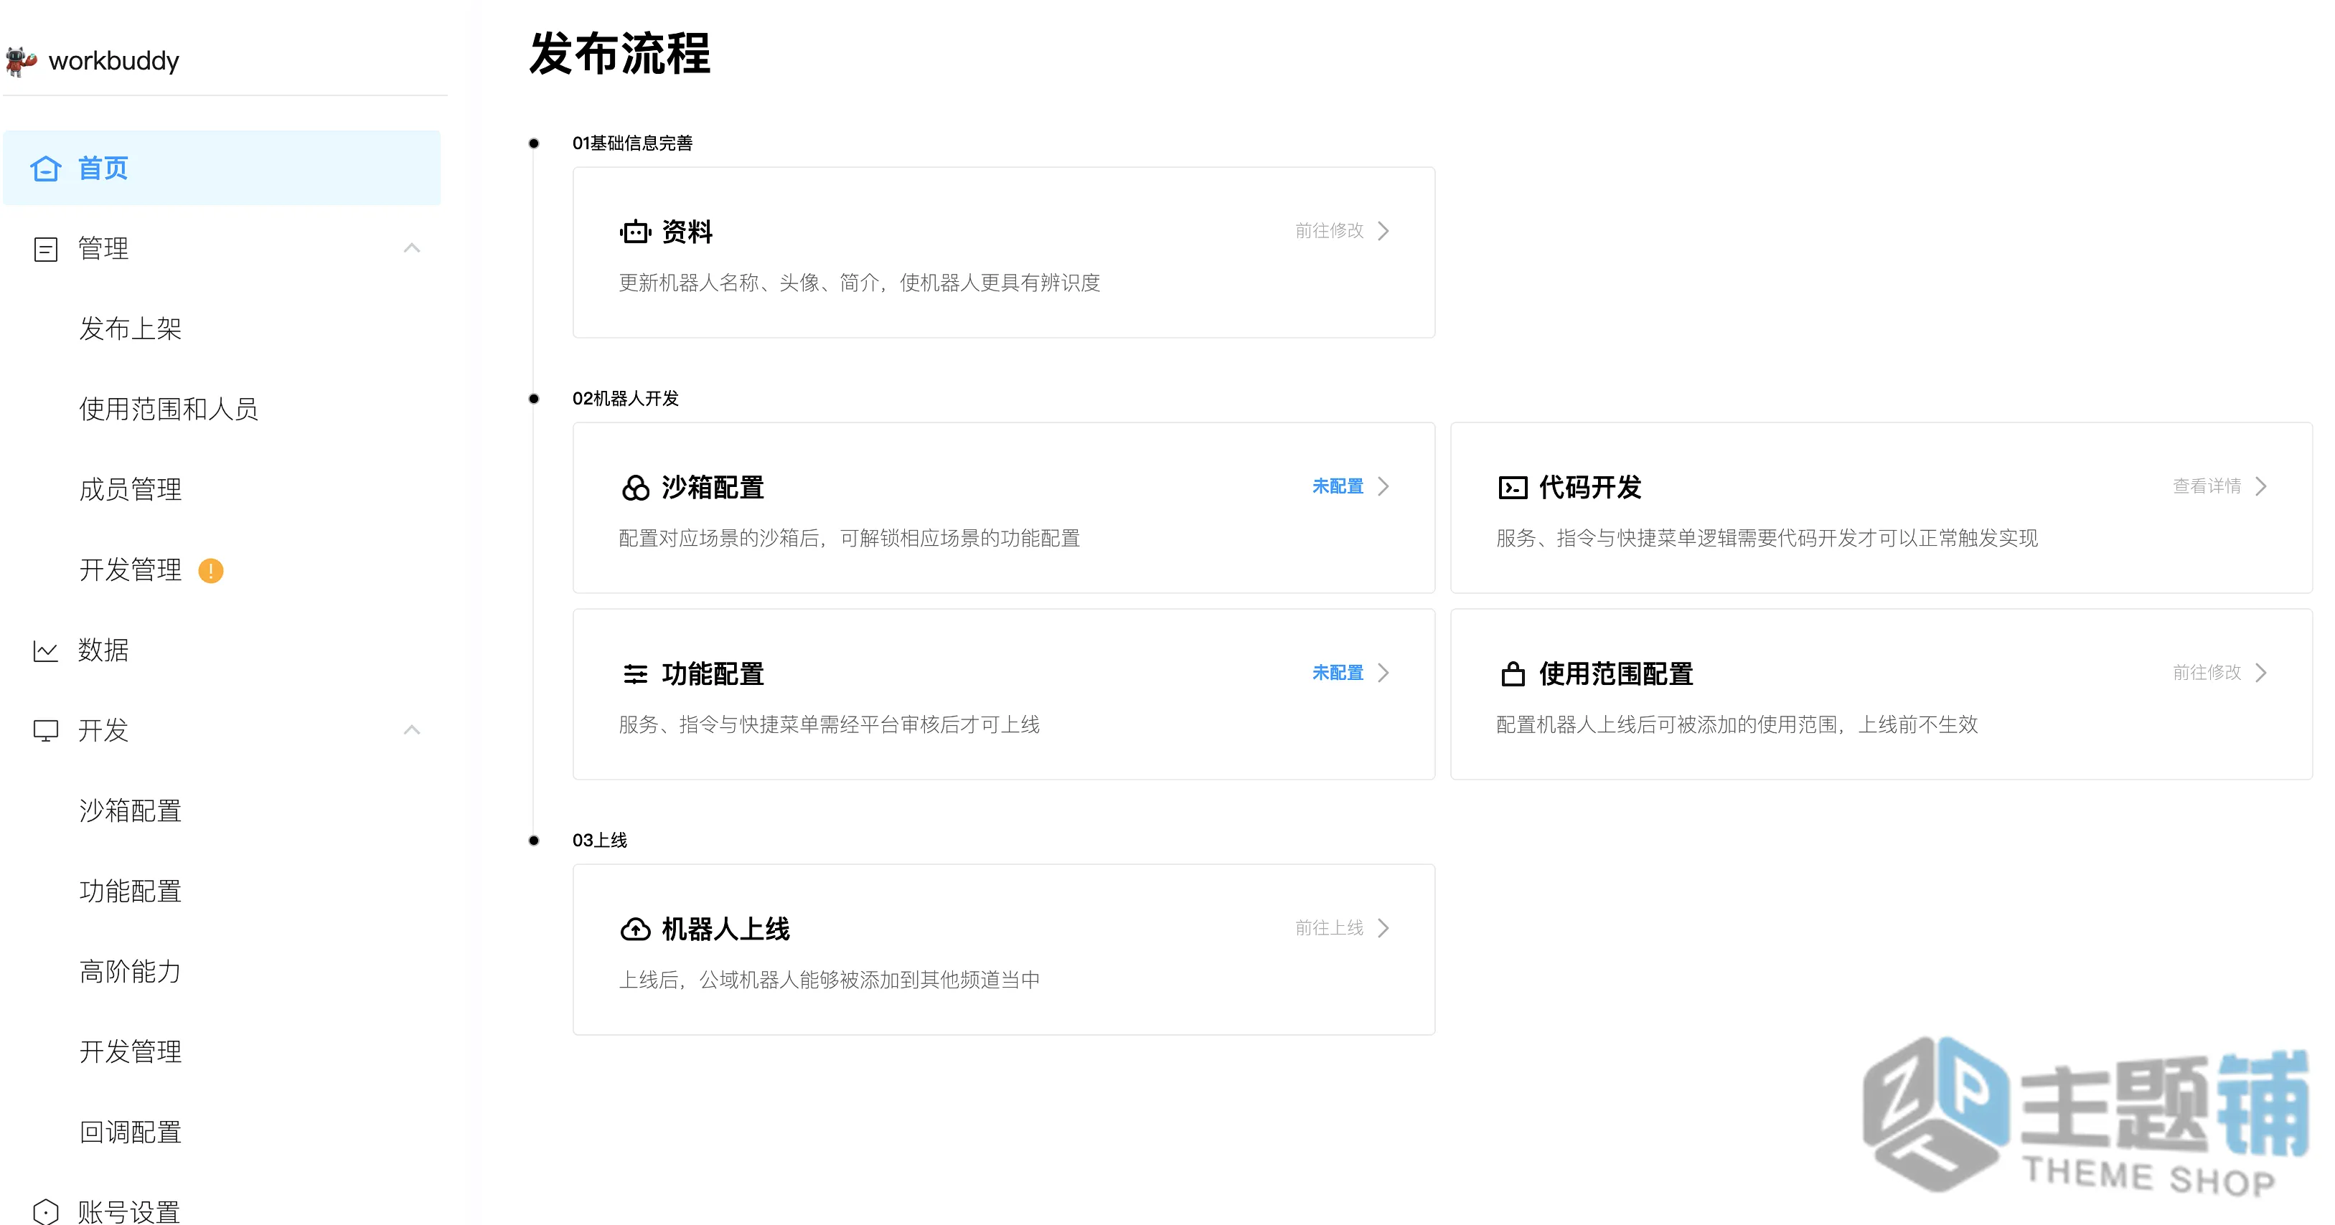Screen dimensions: 2335x1225
Task: Click the 机器人上线 card title
Action: 725,930
